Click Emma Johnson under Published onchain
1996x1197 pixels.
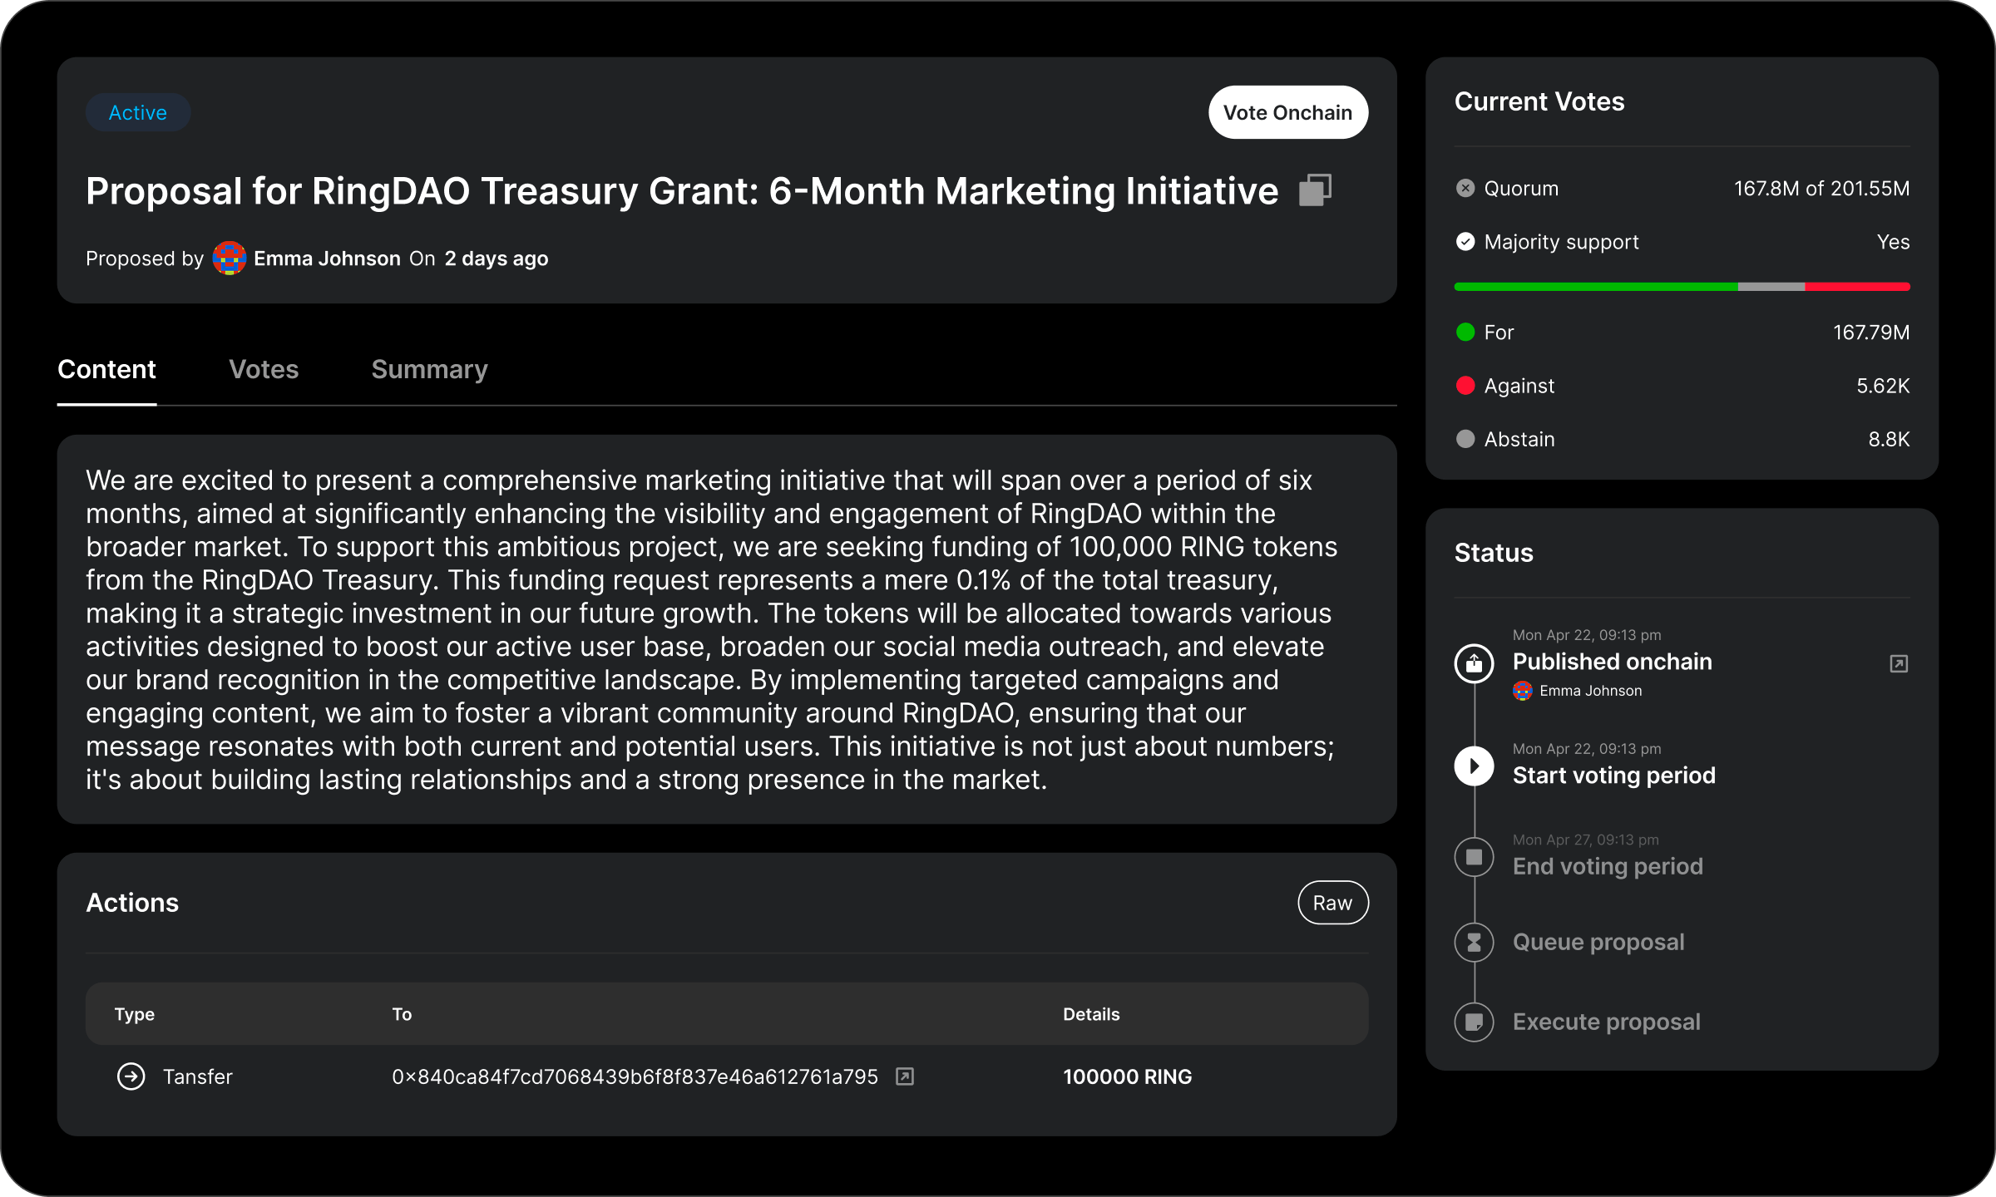[x=1589, y=691]
